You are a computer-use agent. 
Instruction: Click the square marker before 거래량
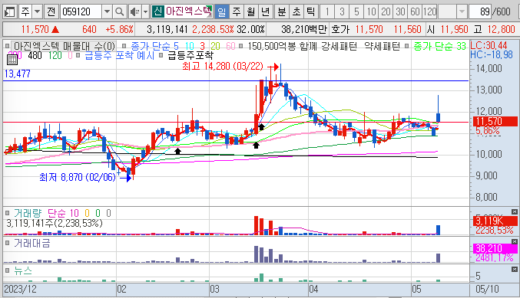coord(7,213)
